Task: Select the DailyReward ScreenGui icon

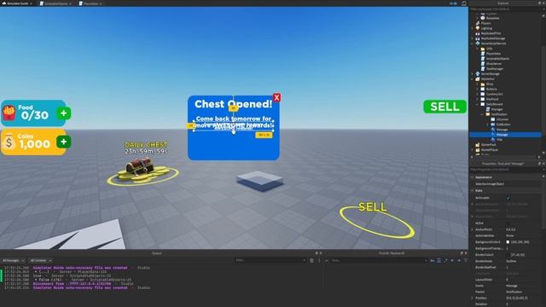Action: [x=483, y=104]
